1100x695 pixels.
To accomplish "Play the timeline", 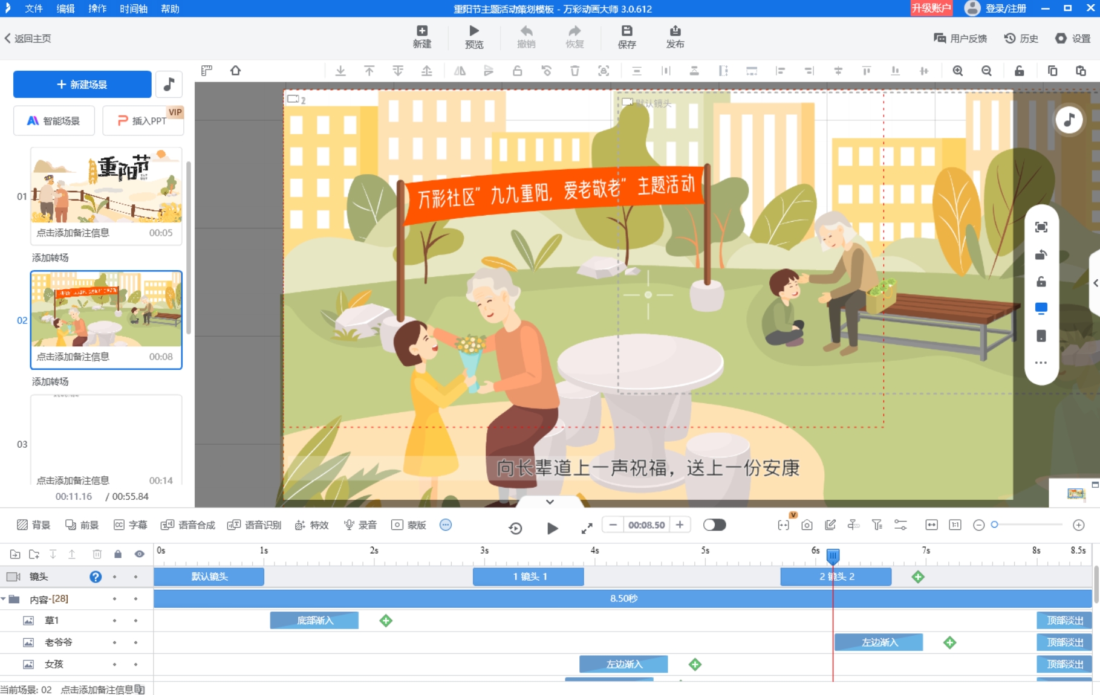I will (552, 528).
